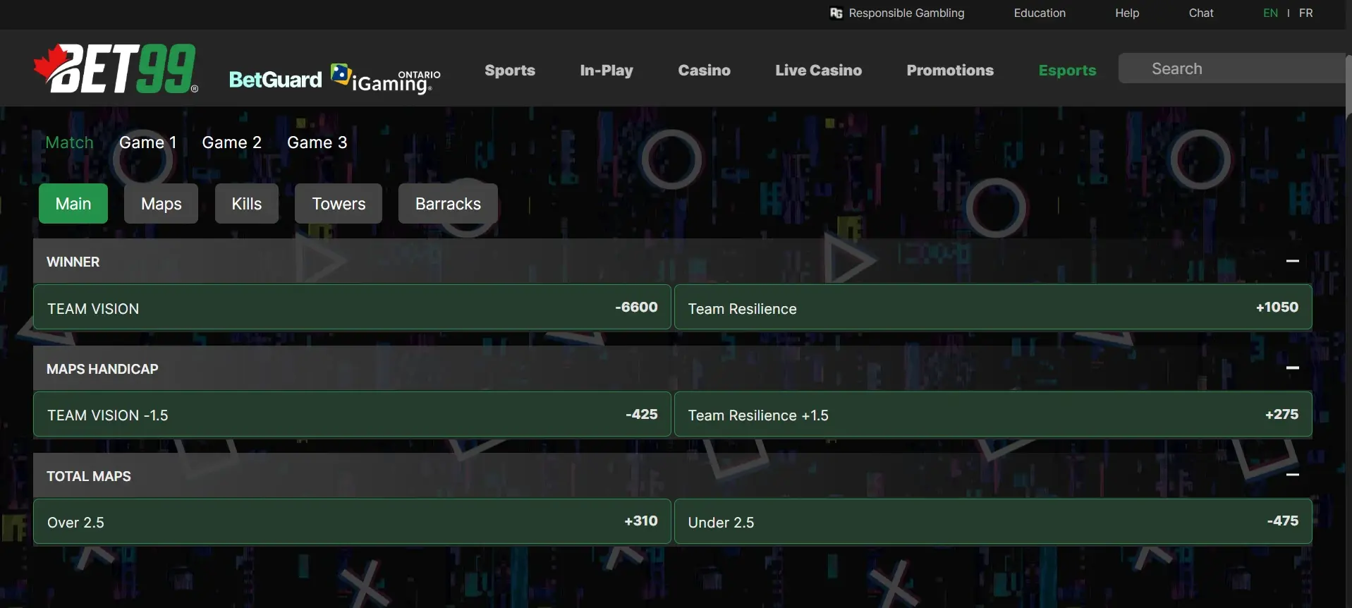Click the BET99 logo
Image resolution: width=1352 pixels, height=608 pixels.
tap(116, 68)
